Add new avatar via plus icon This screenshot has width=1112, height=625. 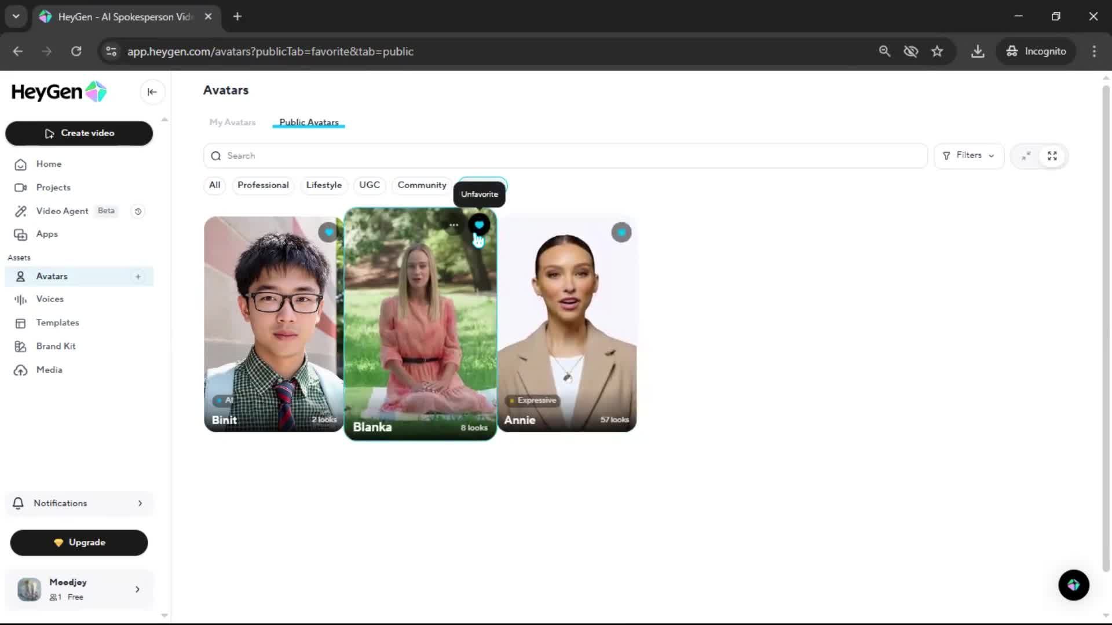click(x=138, y=277)
